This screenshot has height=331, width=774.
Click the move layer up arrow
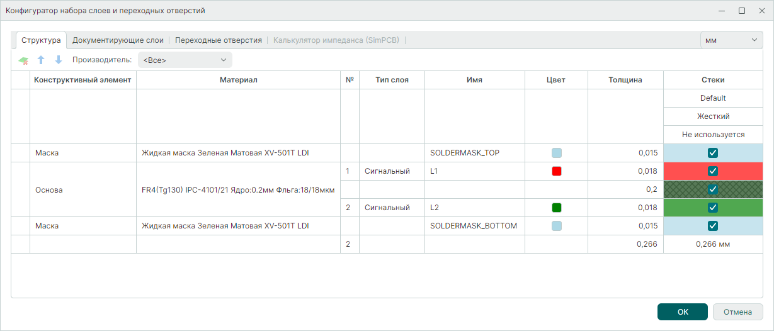(x=41, y=60)
